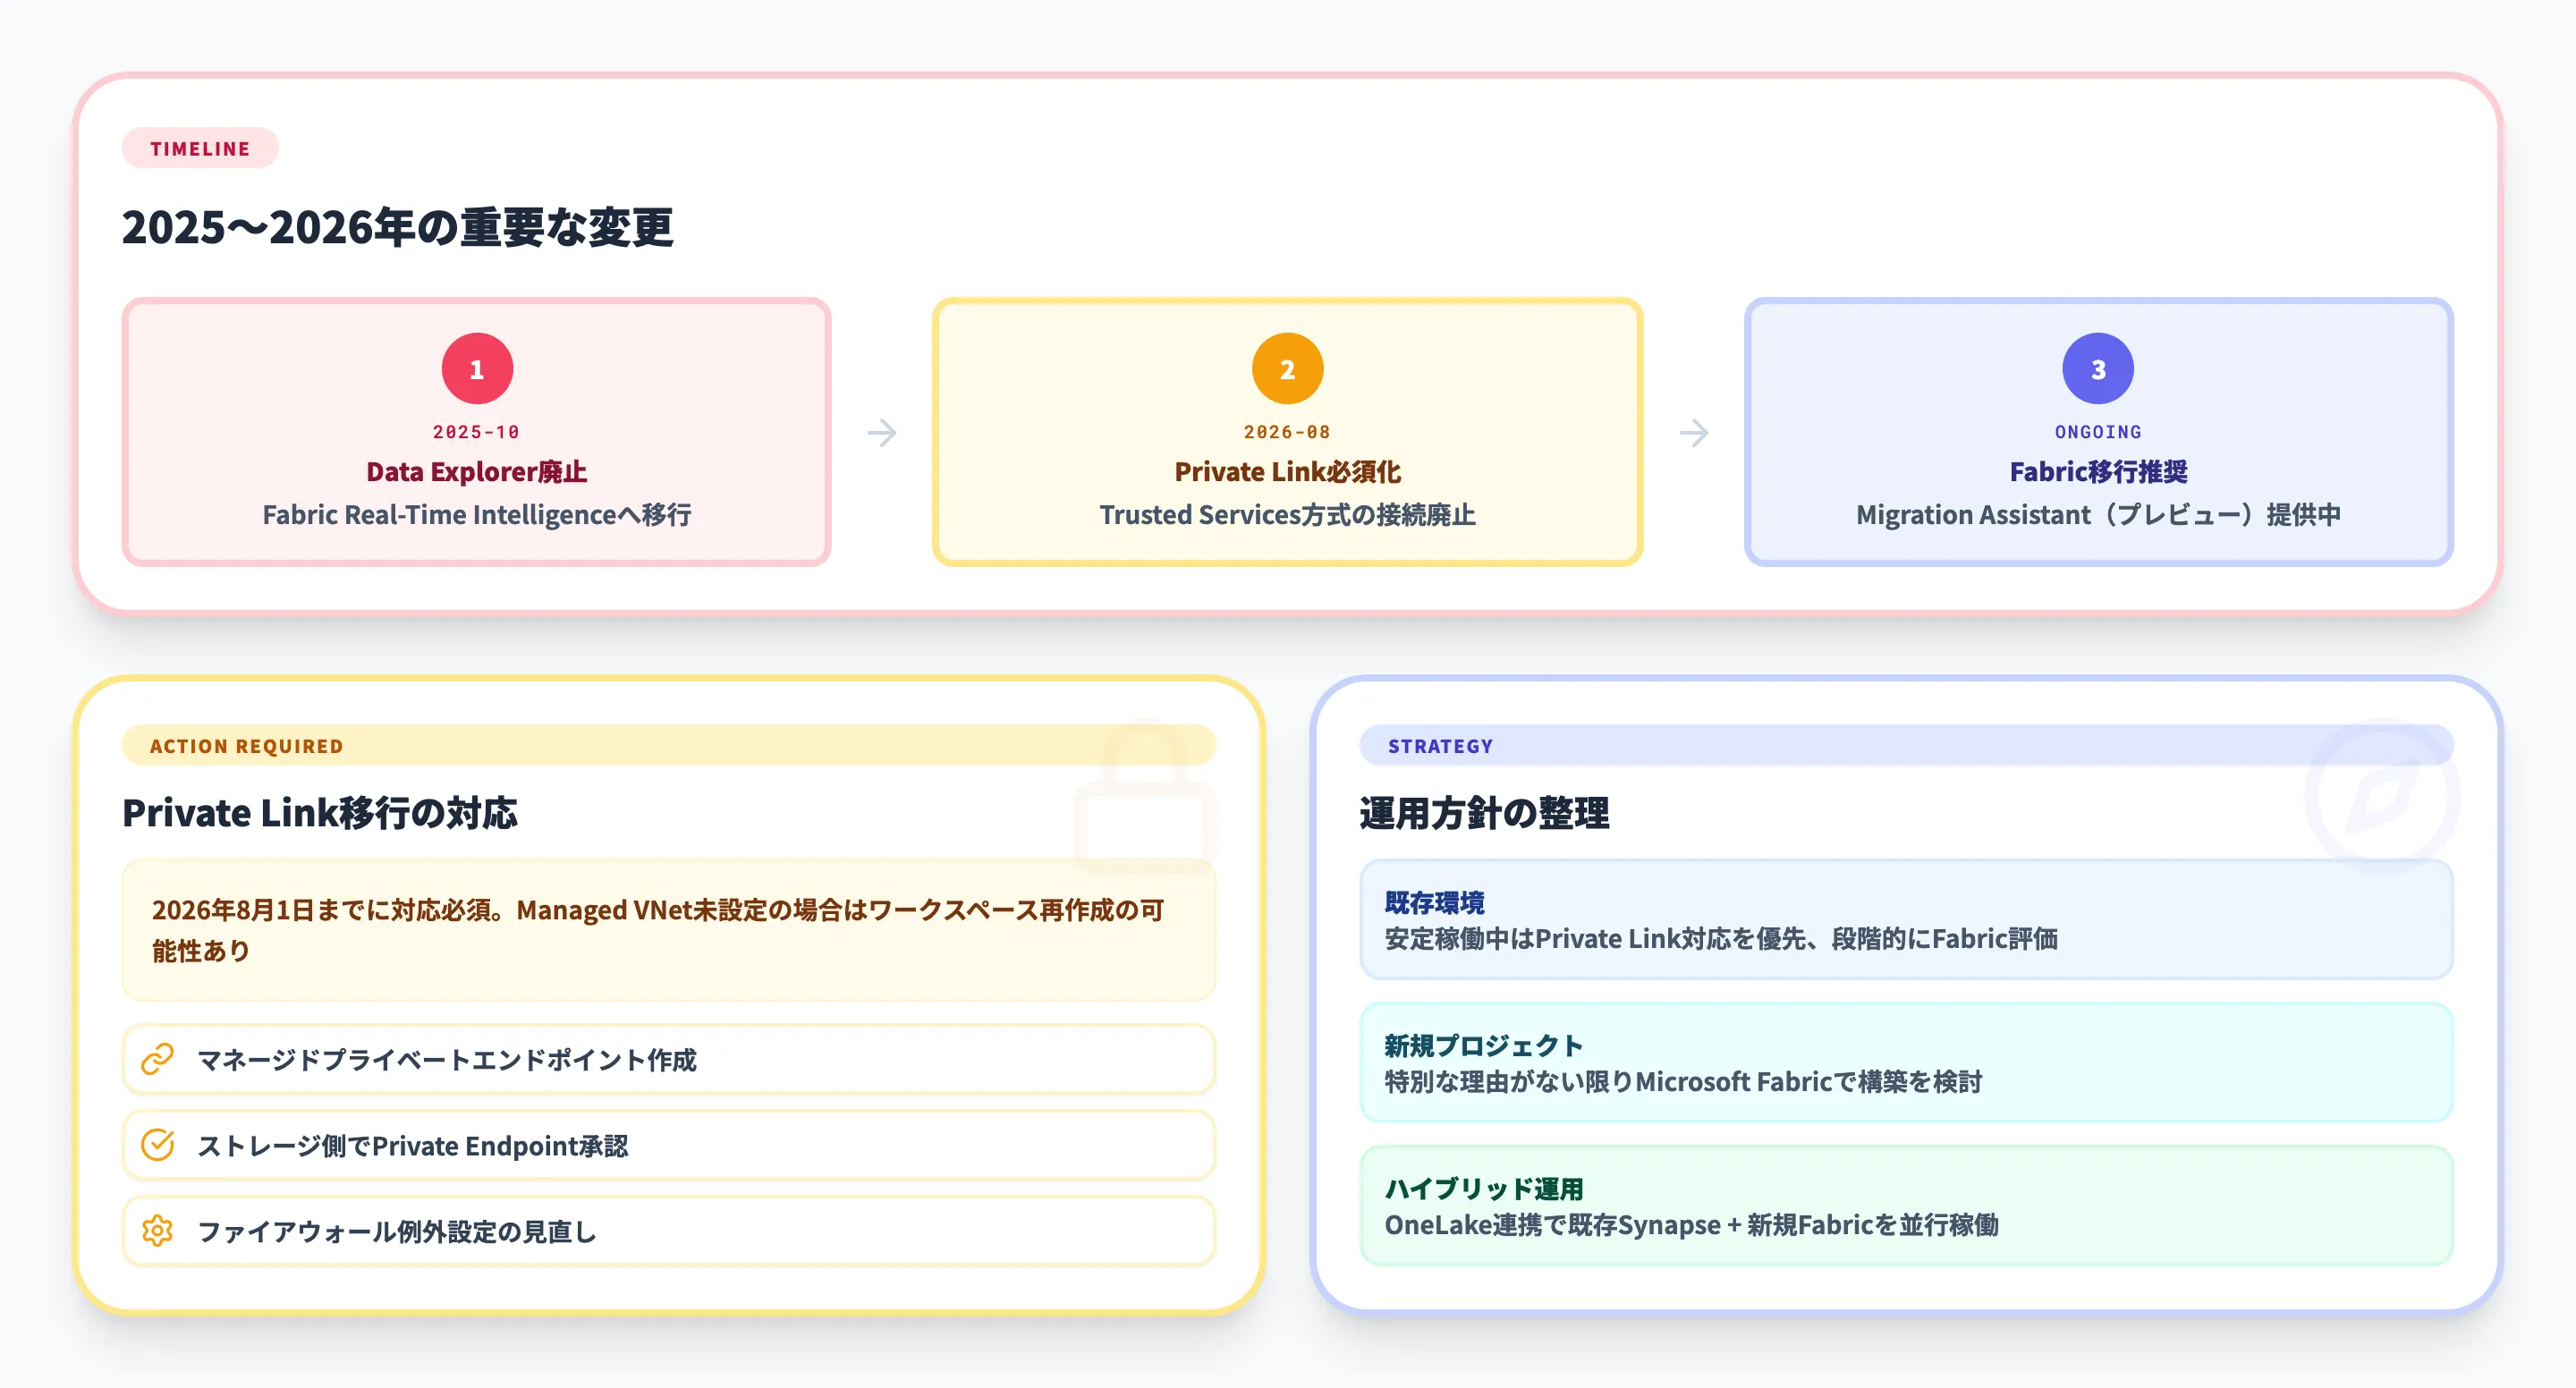Select ファイアウォール例外設定の見直し item text
The width and height of the screenshot is (2576, 1388).
[x=397, y=1232]
